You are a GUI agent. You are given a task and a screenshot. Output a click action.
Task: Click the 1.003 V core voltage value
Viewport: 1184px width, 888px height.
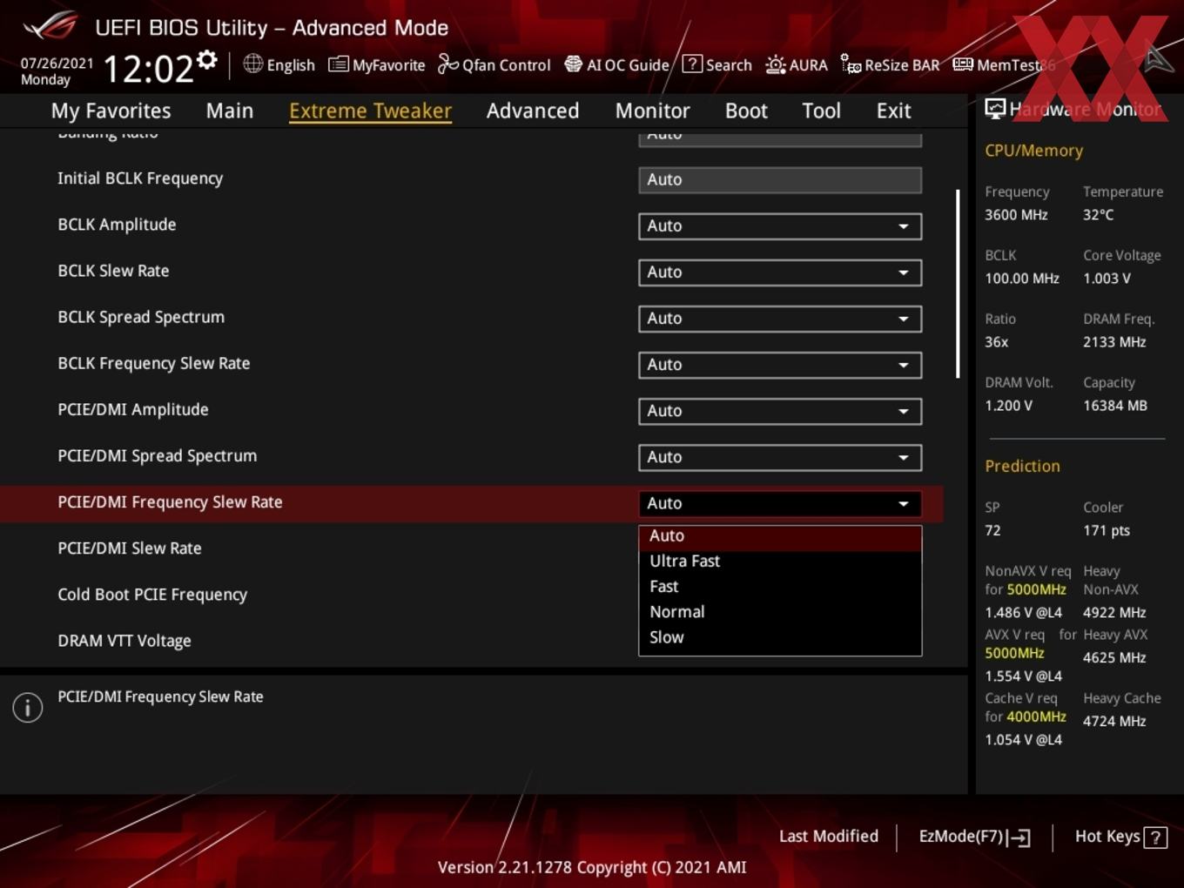pos(1107,279)
